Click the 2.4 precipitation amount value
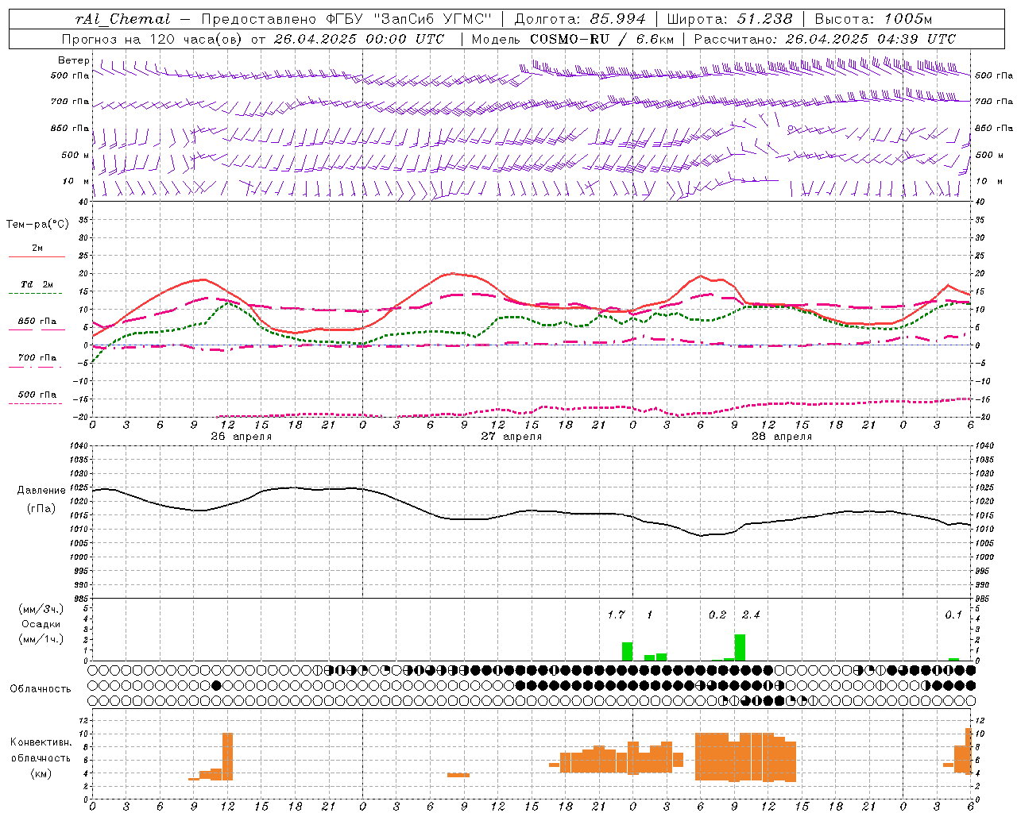Screen dimensions: 1017x813 [x=751, y=615]
